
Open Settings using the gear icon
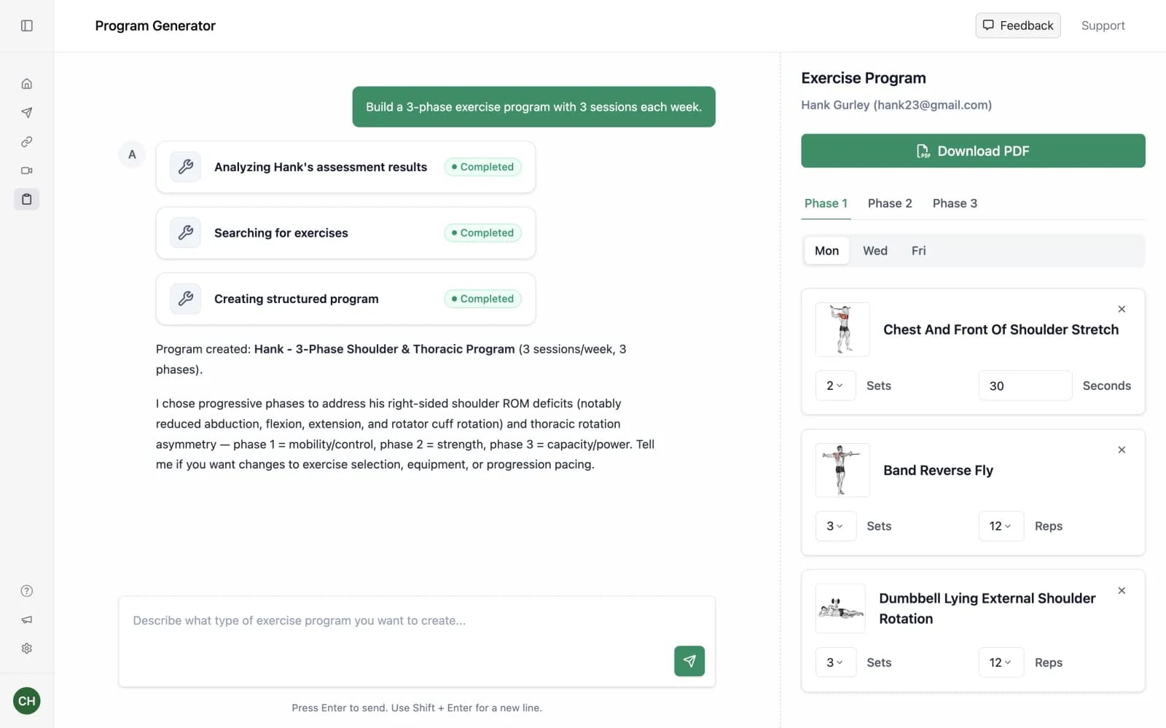pyautogui.click(x=27, y=648)
